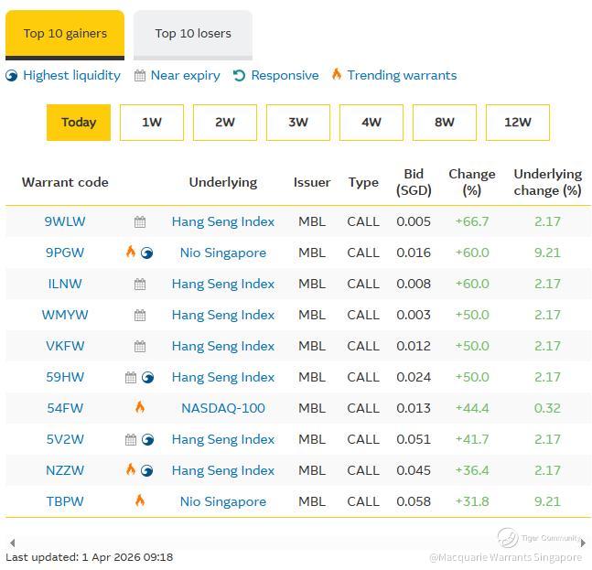
Task: Click the Underlying column header
Action: pos(223,183)
